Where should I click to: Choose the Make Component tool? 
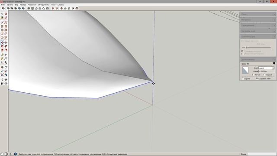(6, 14)
